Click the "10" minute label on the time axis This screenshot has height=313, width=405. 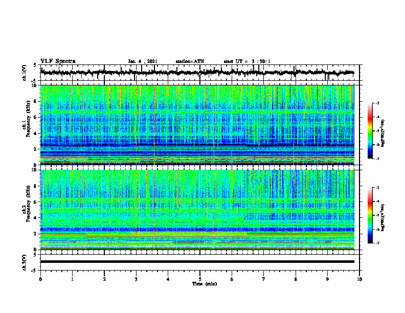359,279
